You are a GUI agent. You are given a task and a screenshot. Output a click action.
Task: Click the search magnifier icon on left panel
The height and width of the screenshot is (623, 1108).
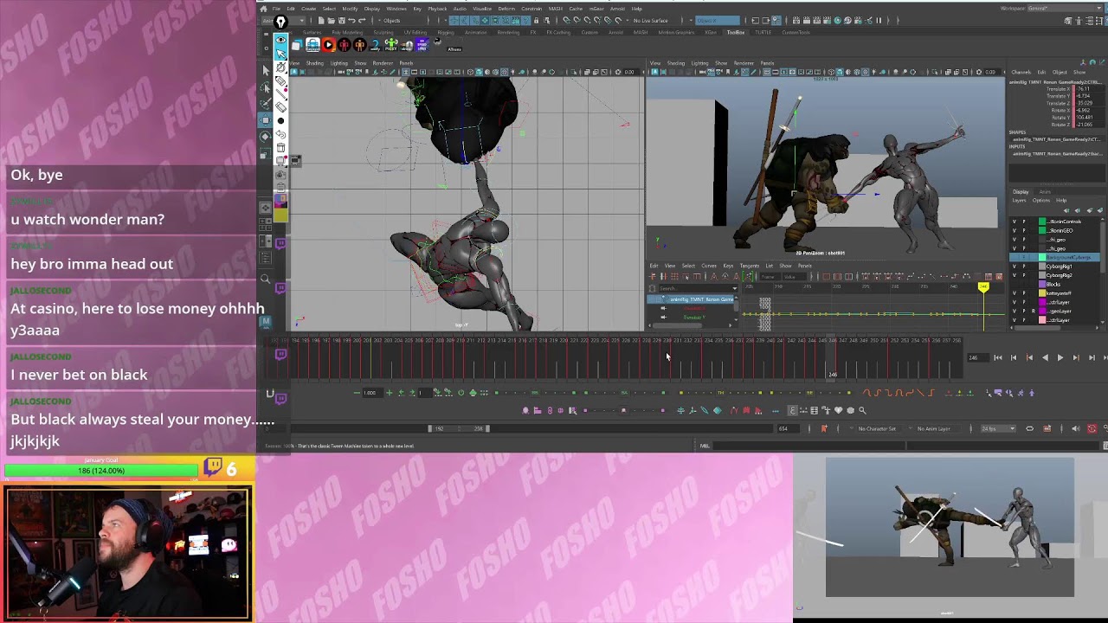[265, 279]
